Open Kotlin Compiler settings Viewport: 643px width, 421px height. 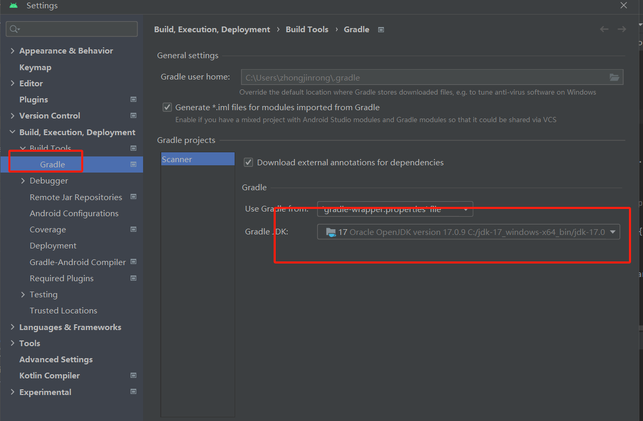coord(49,375)
